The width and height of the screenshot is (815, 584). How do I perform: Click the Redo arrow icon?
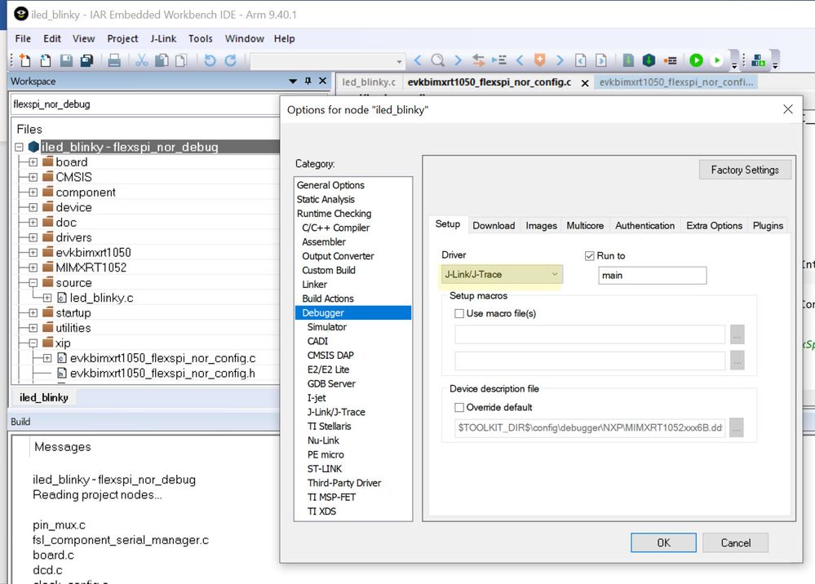pyautogui.click(x=230, y=61)
